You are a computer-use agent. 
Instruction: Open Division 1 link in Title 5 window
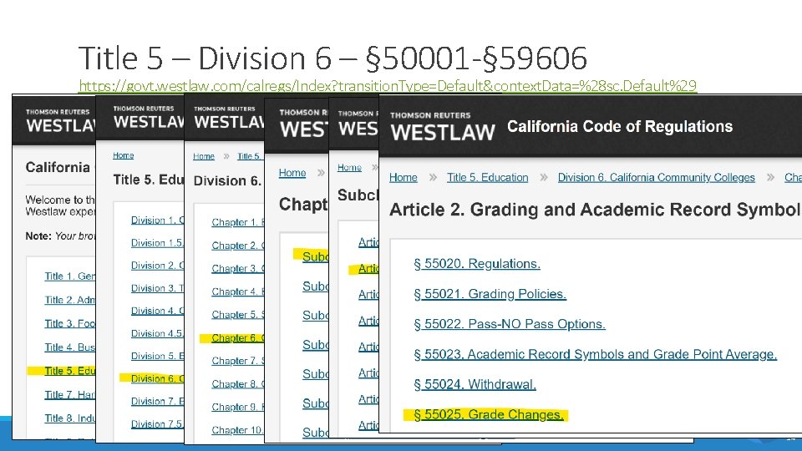tap(157, 220)
